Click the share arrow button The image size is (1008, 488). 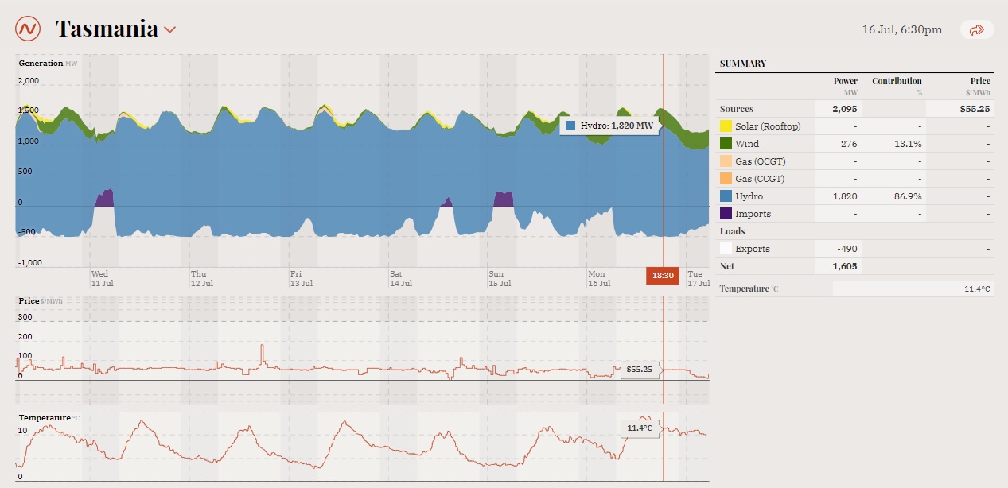point(977,29)
